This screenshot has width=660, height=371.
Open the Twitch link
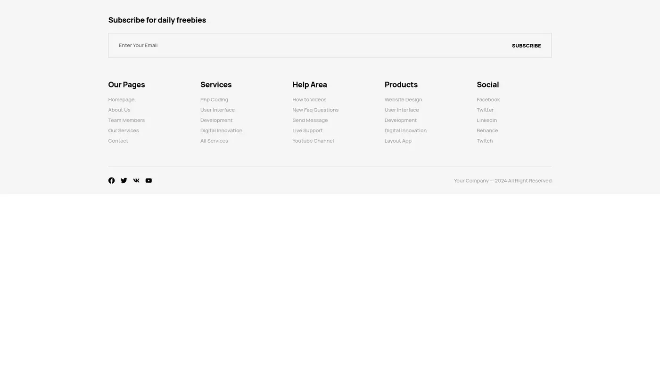(x=485, y=141)
